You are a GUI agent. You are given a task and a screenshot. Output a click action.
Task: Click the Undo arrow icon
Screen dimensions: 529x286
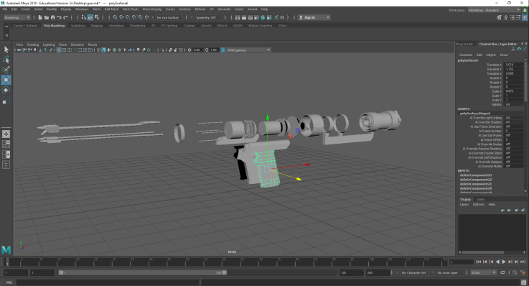pos(60,17)
